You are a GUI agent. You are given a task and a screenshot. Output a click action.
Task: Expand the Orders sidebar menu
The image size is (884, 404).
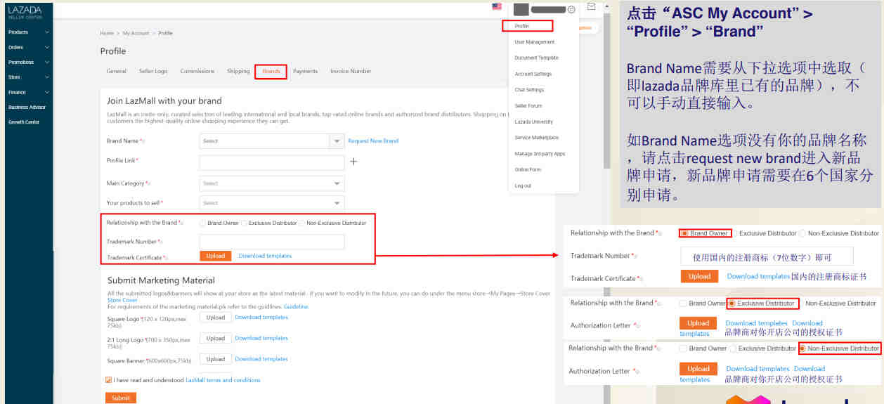tap(28, 47)
